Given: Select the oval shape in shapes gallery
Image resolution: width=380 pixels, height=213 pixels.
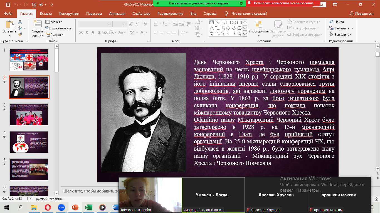Looking at the screenshot, I should pos(234,22).
